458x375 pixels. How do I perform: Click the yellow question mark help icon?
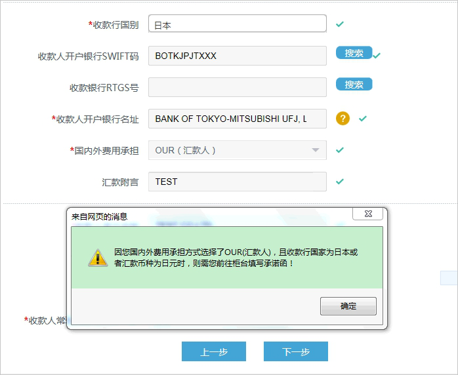click(343, 119)
